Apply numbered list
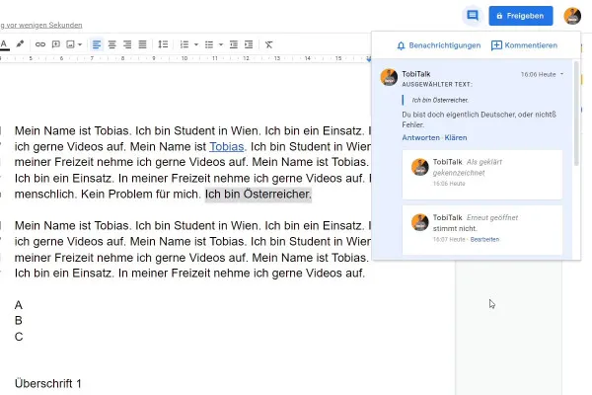Viewport: 592px width, 395px height. point(185,44)
